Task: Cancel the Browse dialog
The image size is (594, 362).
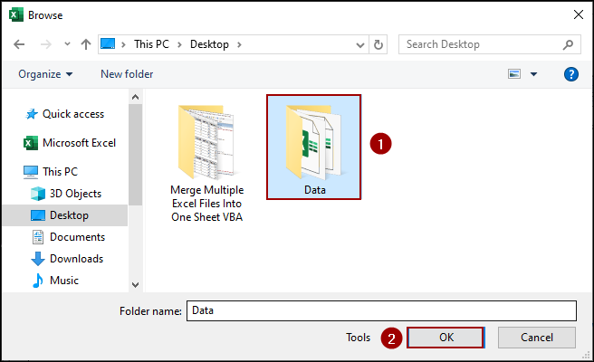Action: click(537, 338)
